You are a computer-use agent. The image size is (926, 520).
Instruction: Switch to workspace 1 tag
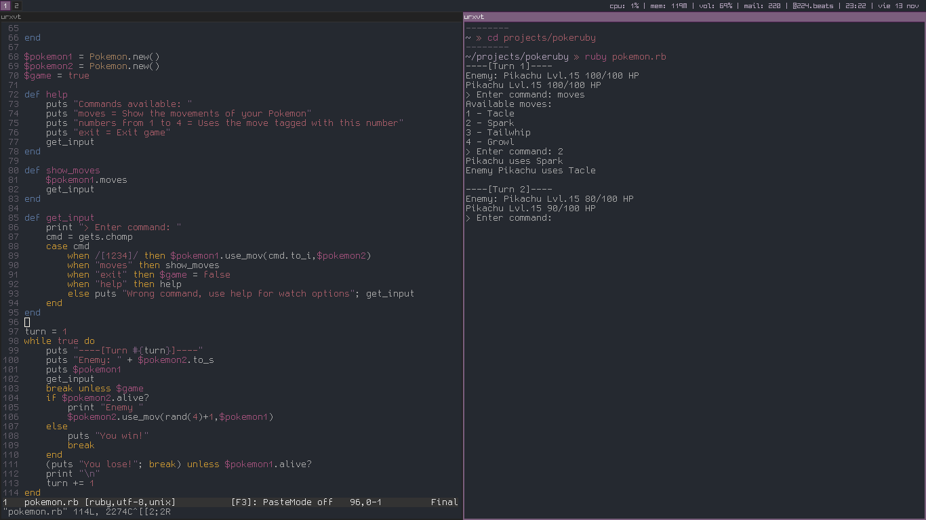tap(5, 5)
